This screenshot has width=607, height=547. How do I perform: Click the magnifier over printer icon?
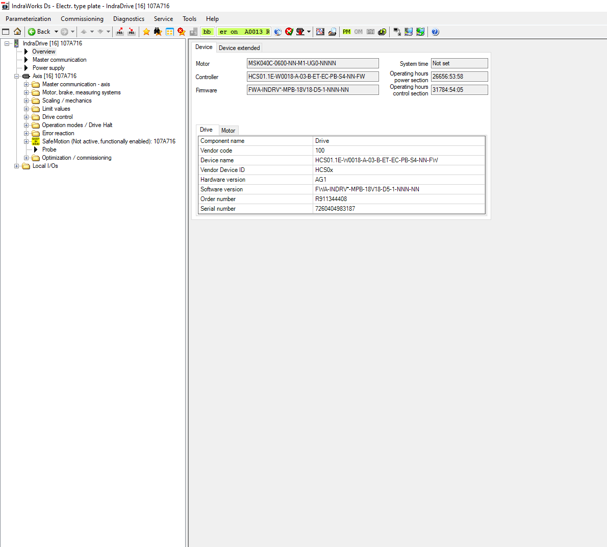(x=332, y=32)
